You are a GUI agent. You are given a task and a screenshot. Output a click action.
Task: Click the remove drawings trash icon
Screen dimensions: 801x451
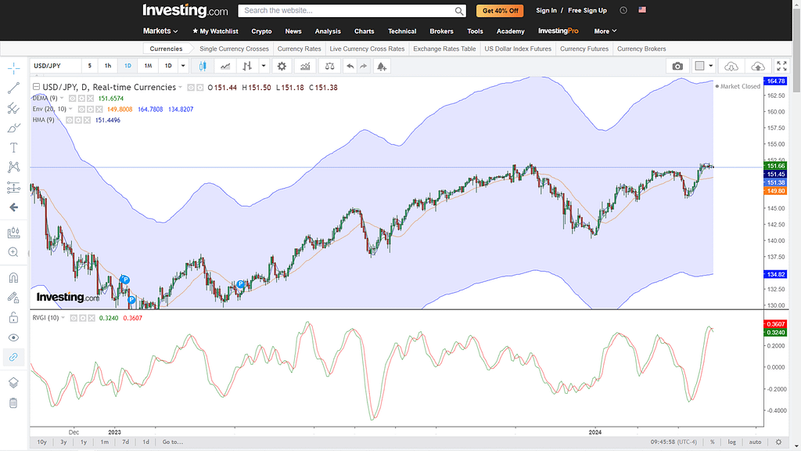tap(13, 402)
